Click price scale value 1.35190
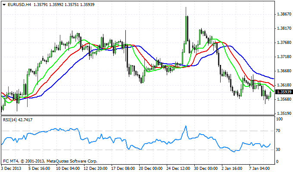The width and height of the screenshot is (293, 172). [284, 113]
